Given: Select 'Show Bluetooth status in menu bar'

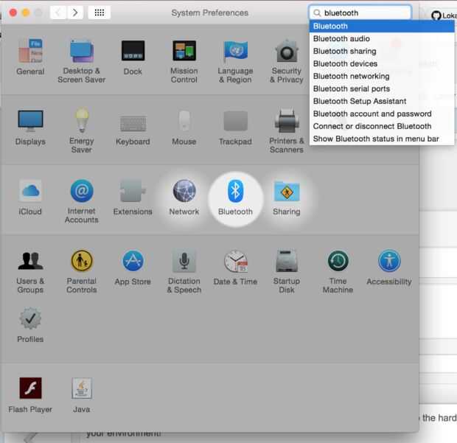Looking at the screenshot, I should click(382, 139).
